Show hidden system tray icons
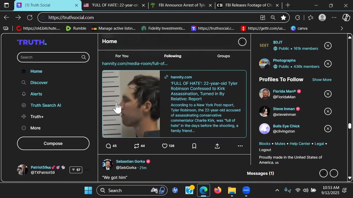The image size is (353, 198). 277,190
